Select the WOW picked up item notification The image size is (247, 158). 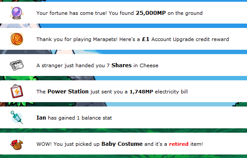click(124, 144)
